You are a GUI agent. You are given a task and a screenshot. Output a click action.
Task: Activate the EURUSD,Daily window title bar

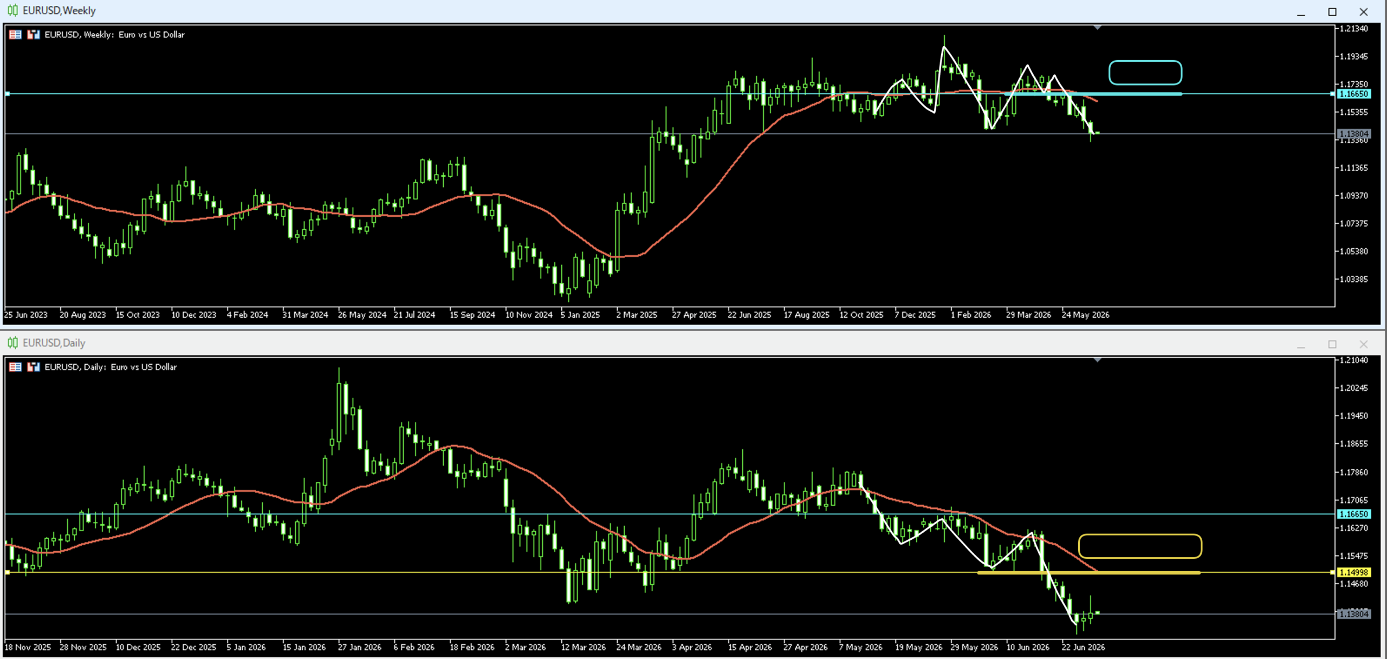coord(650,343)
